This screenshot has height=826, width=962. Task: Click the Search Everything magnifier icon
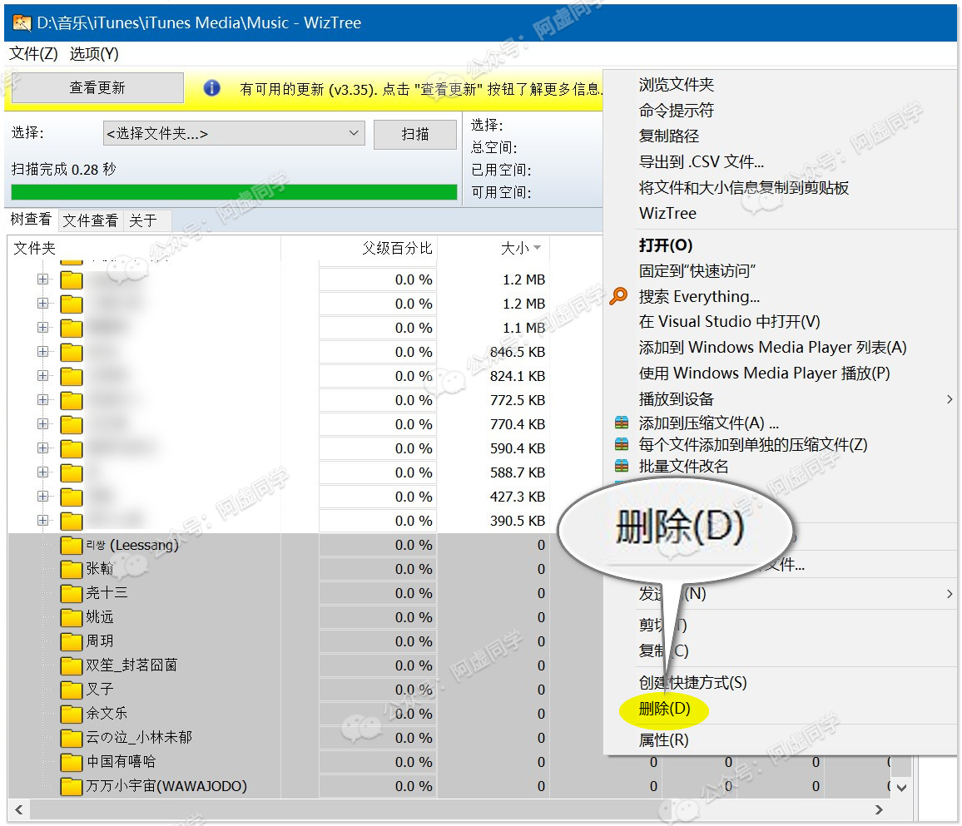tap(619, 296)
